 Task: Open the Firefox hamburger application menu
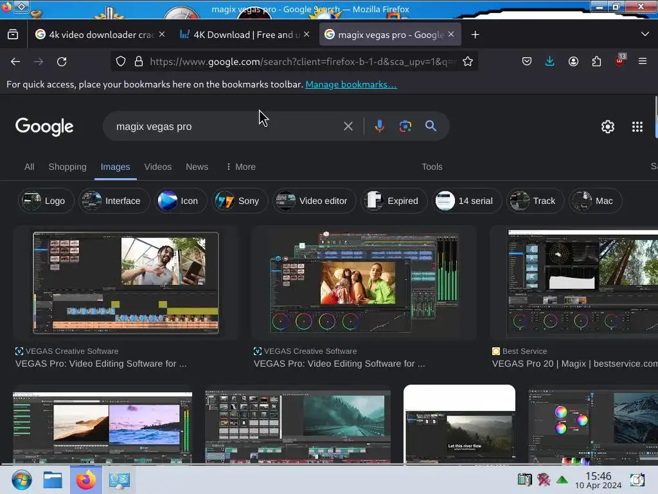[x=643, y=61]
